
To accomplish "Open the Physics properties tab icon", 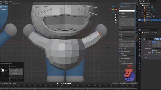I will click(x=140, y=61).
